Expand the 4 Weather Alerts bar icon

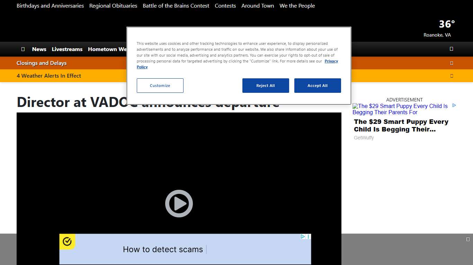(452, 76)
